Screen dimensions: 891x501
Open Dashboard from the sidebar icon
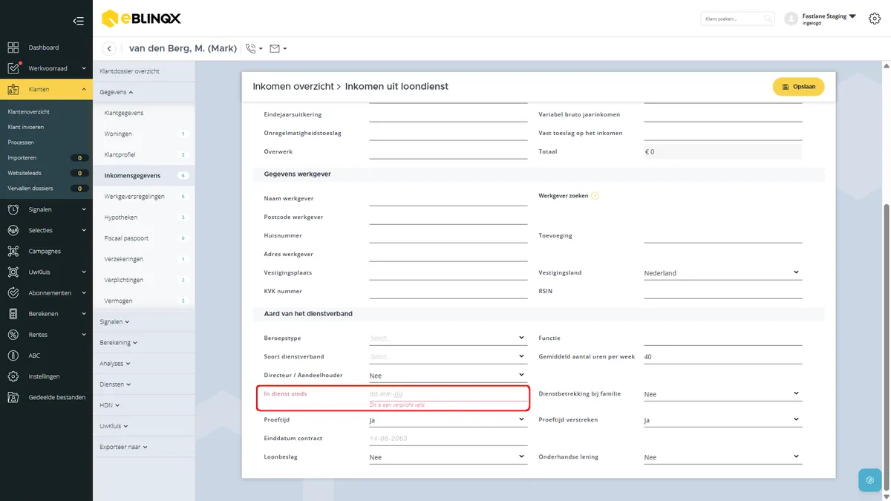(x=13, y=48)
